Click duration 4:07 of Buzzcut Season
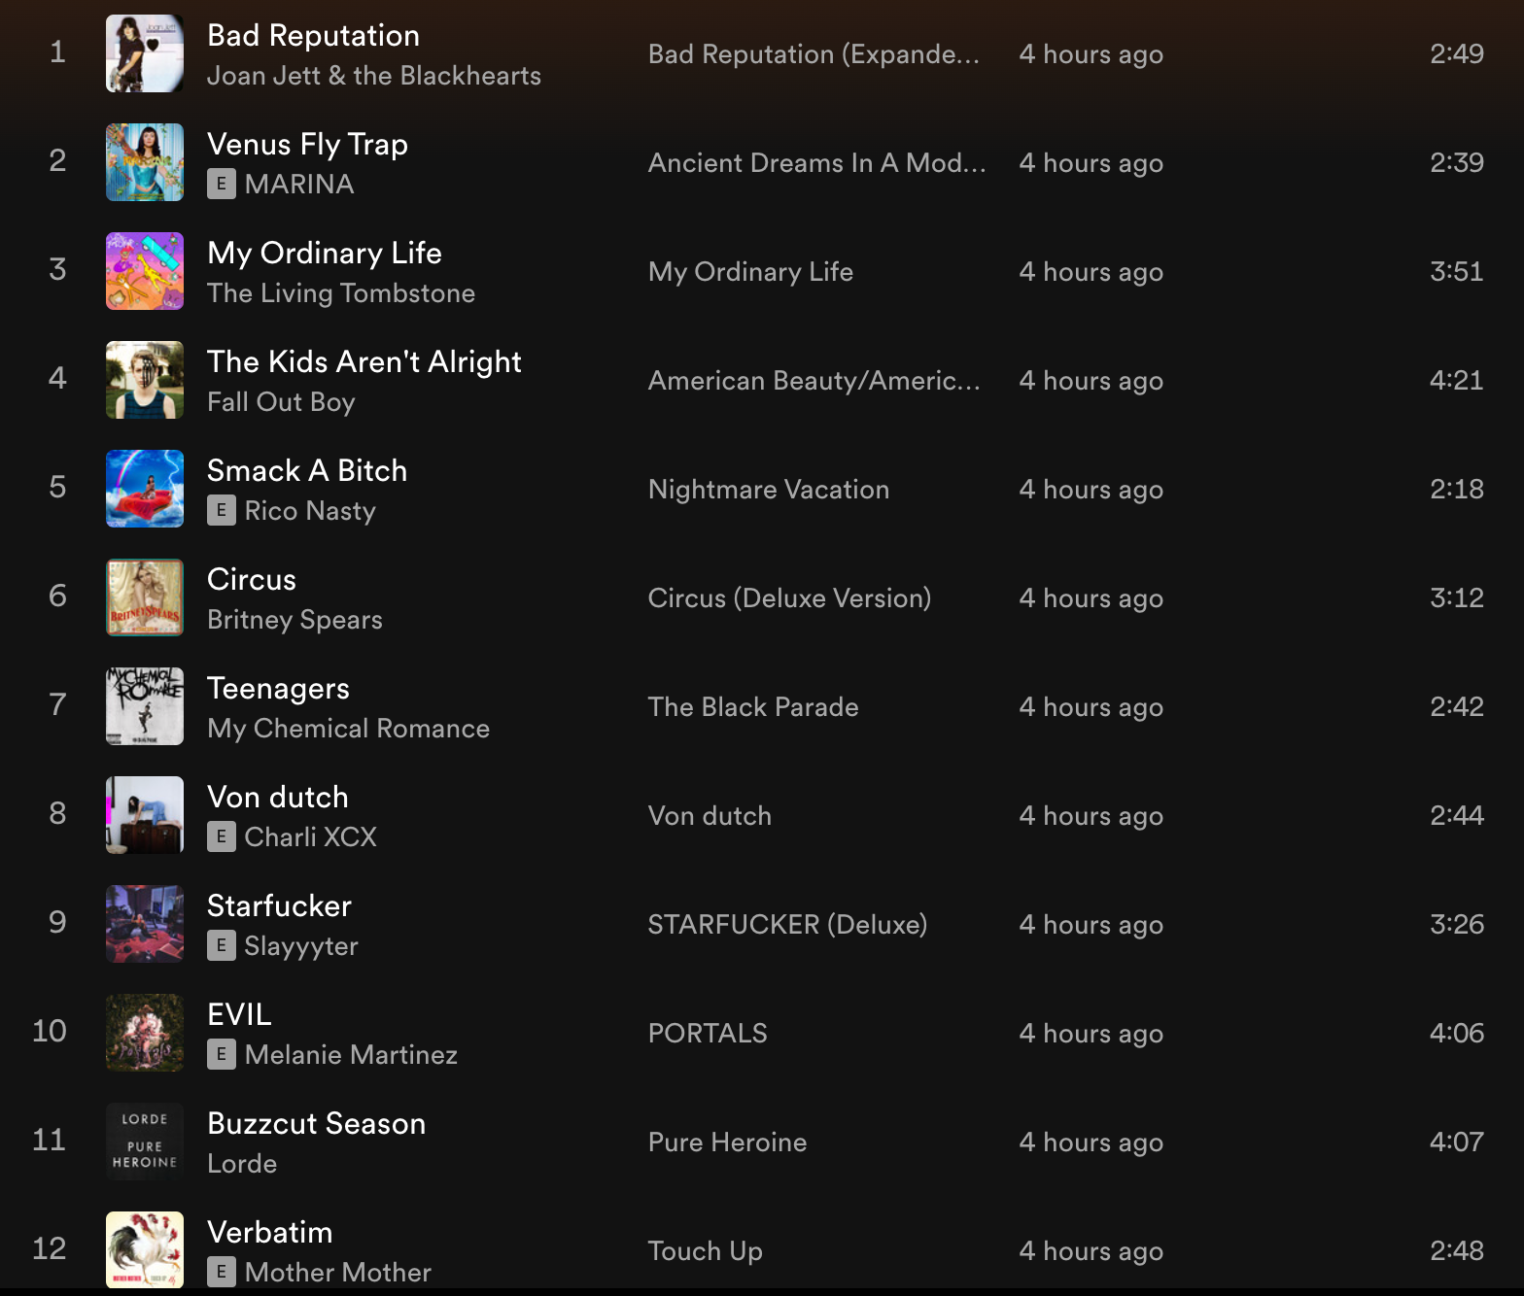1524x1296 pixels. coord(1456,1142)
